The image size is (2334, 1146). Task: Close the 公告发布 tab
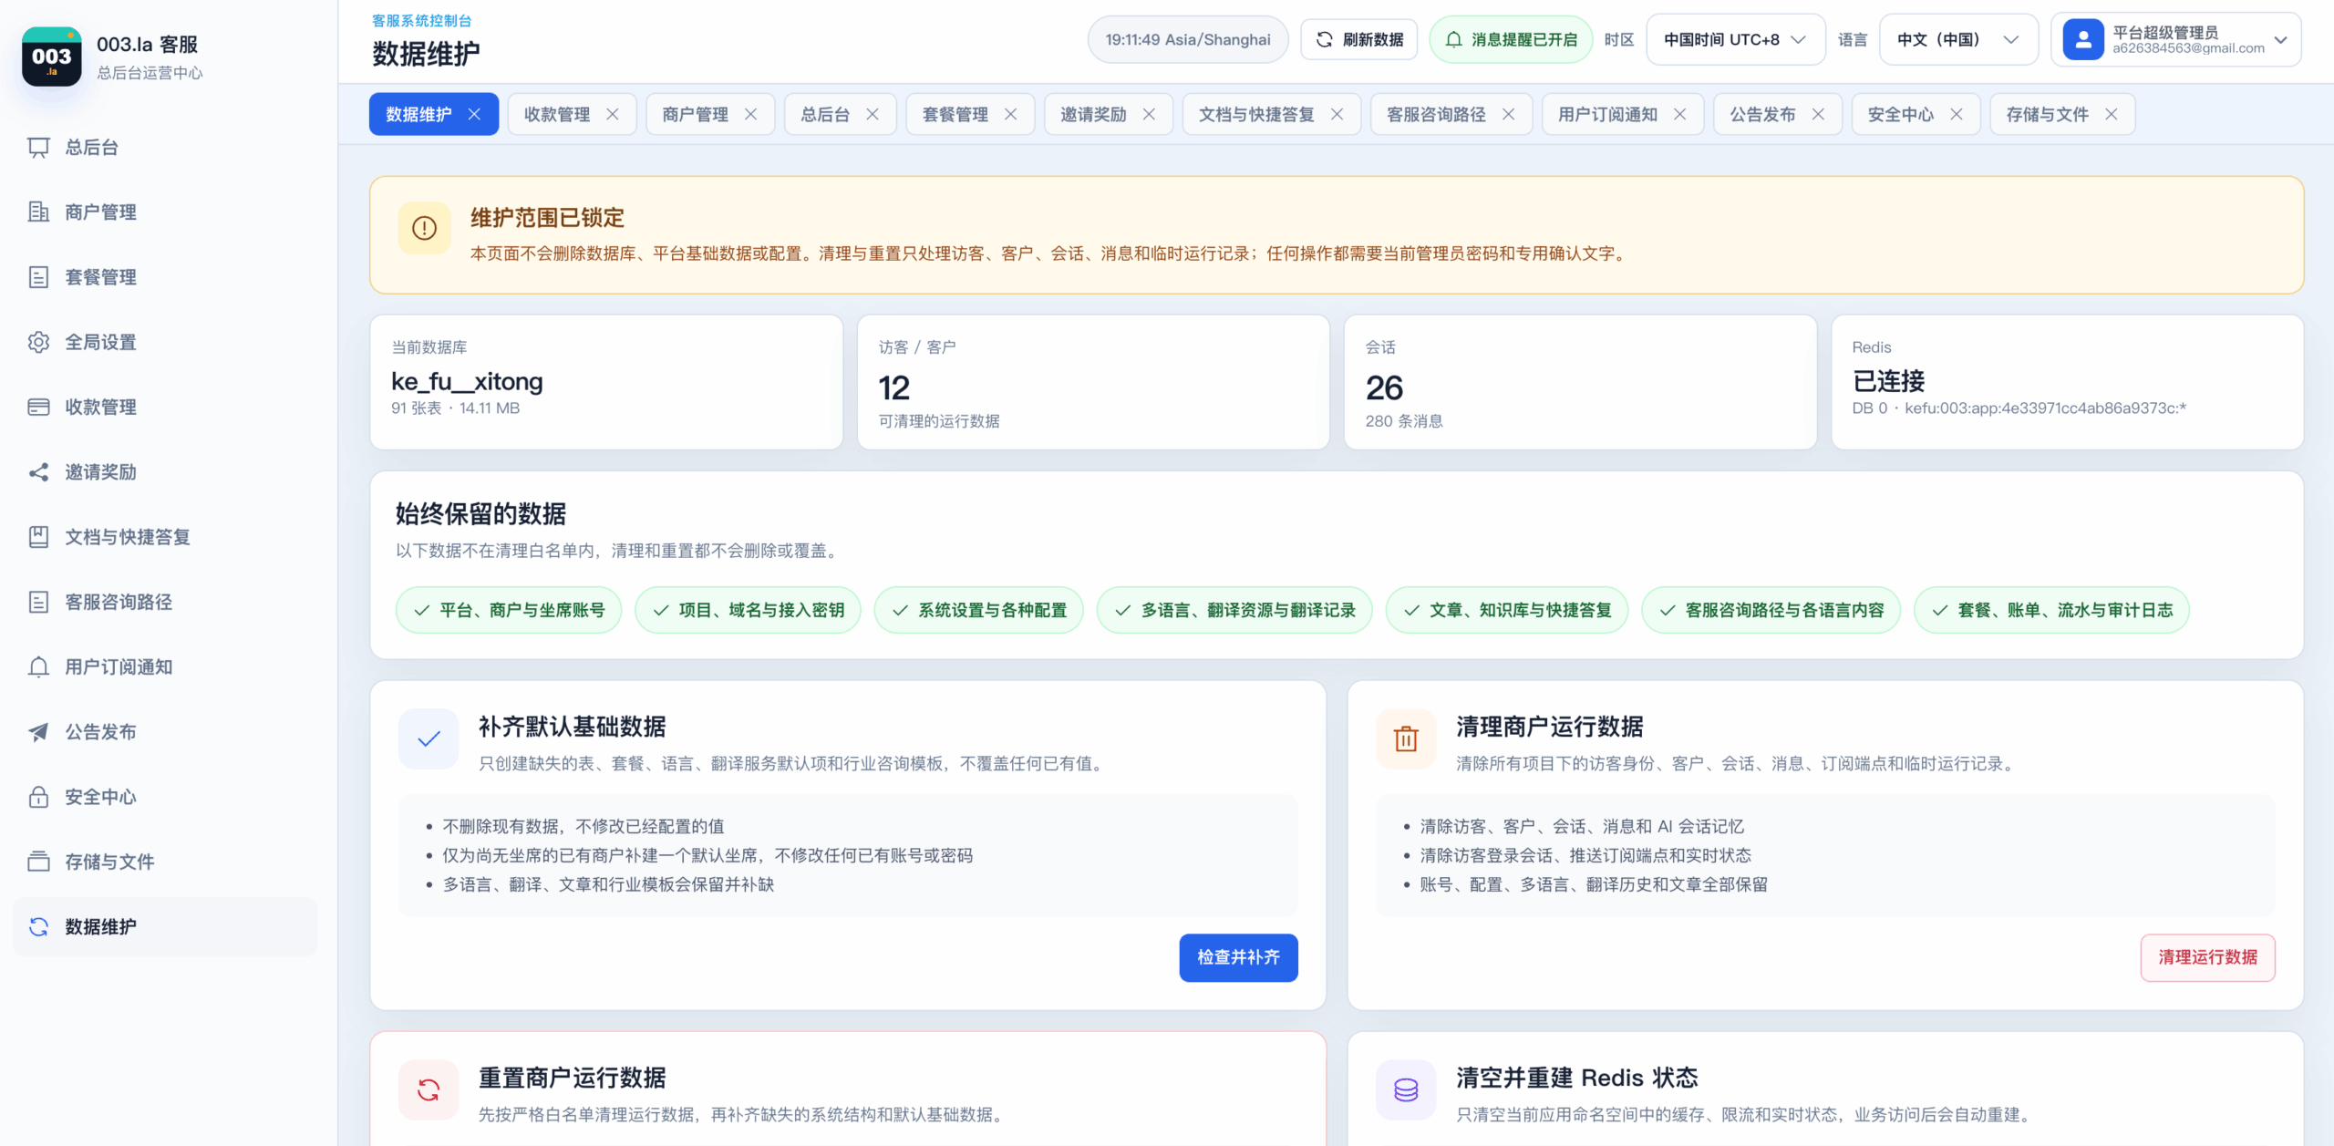point(1818,114)
